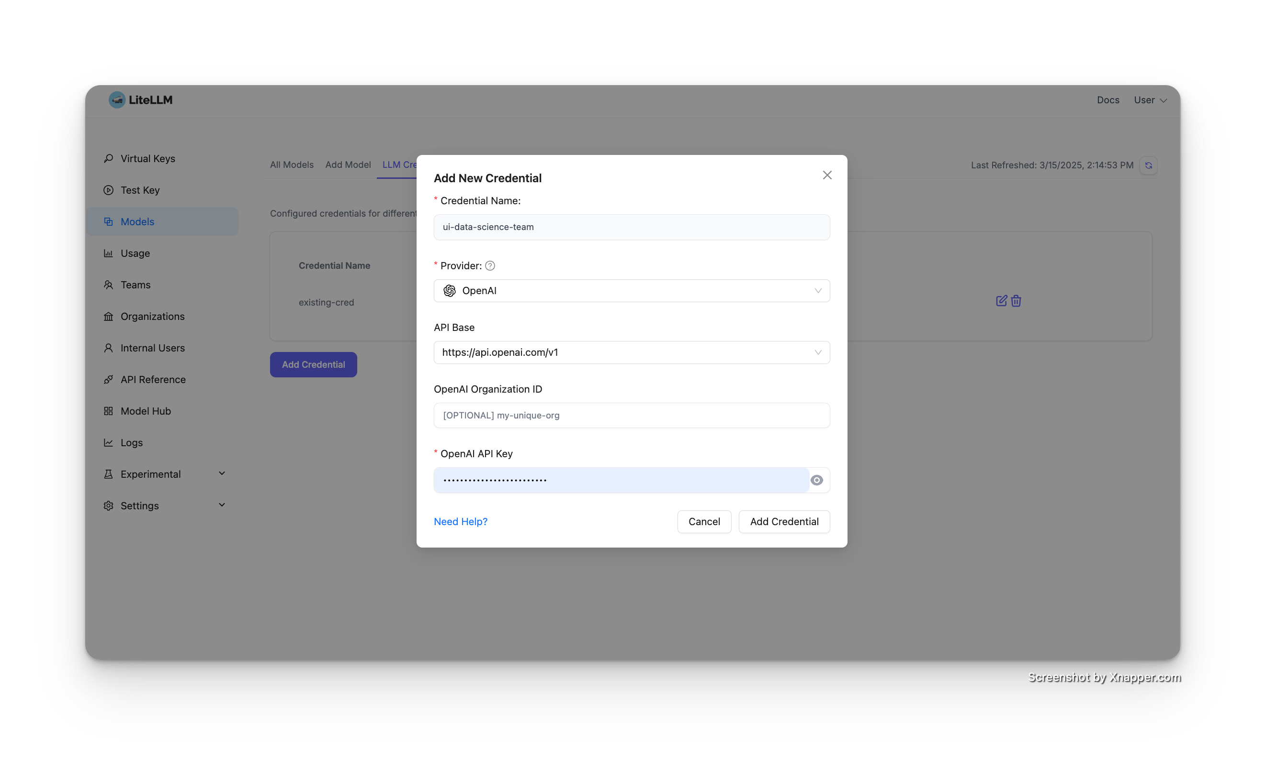The height and width of the screenshot is (769, 1266).
Task: Click the Cancel button
Action: 704,521
